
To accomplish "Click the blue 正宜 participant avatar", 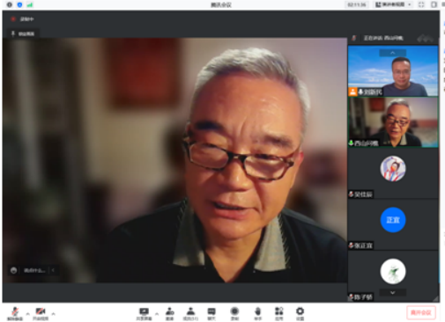I will pos(393,220).
